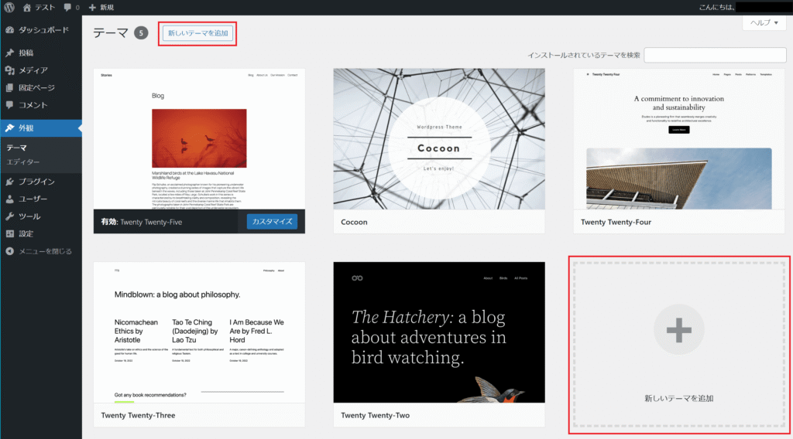This screenshot has width=793, height=439.
Task: Collapse the sidebar with メニューを閉じる
Action: tap(44, 251)
